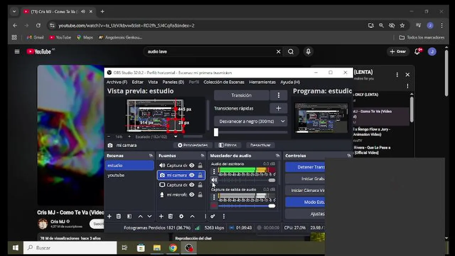Open Herramientas menu in OBS
This screenshot has width=455, height=256.
[262, 82]
